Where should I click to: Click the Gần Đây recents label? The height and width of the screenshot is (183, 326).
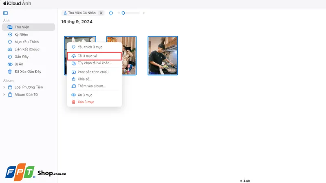(22, 57)
